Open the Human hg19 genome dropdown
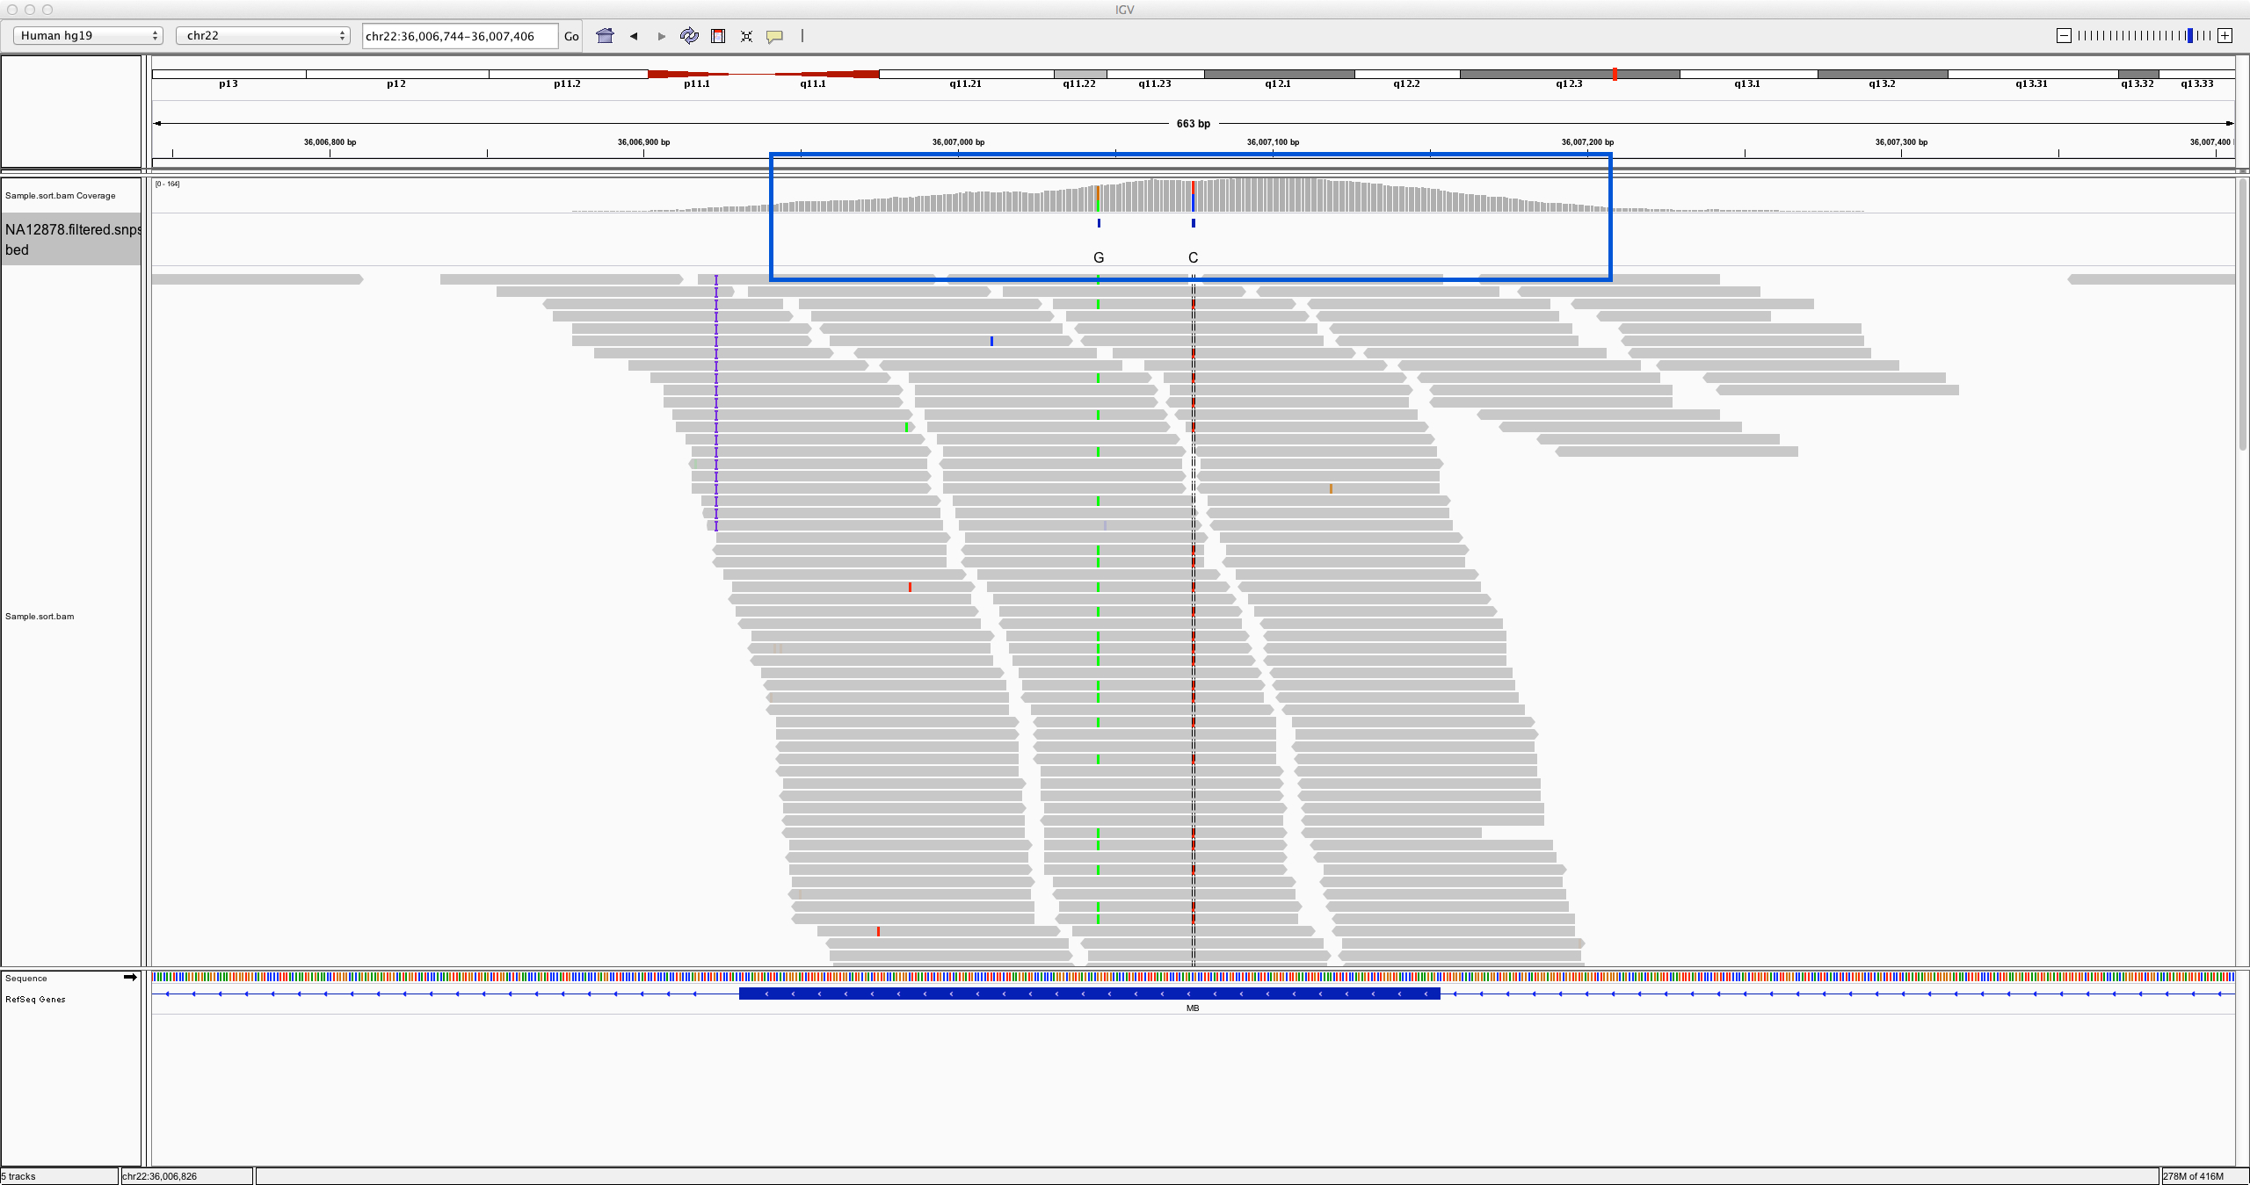The image size is (2250, 1185). click(x=89, y=35)
